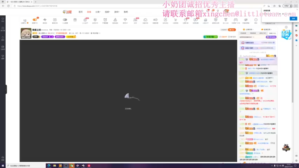This screenshot has width=299, height=168.
Task: Expand the left sidebar handle
Action: pos(6,89)
